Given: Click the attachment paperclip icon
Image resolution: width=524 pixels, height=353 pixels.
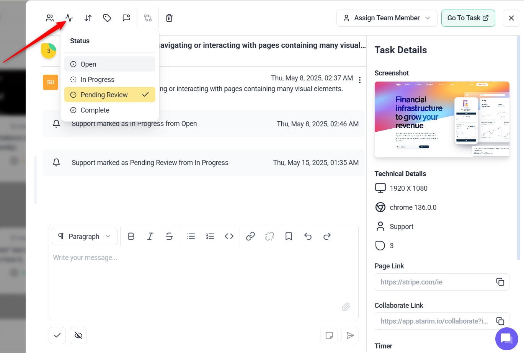Looking at the screenshot, I should click(346, 307).
